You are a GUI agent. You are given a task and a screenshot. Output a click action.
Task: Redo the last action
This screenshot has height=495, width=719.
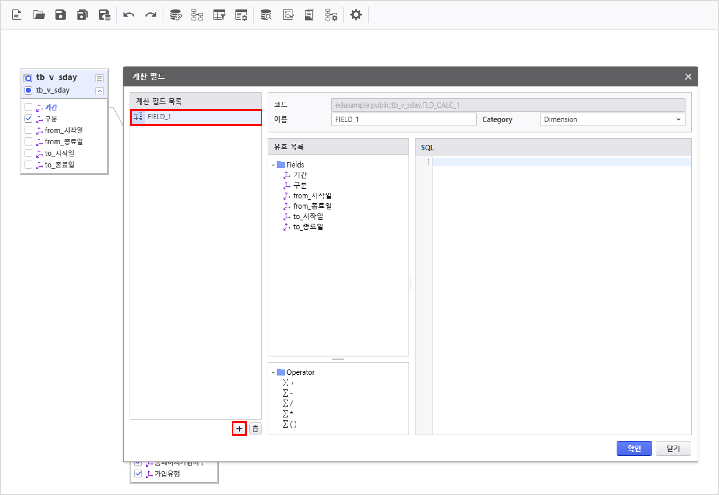151,15
